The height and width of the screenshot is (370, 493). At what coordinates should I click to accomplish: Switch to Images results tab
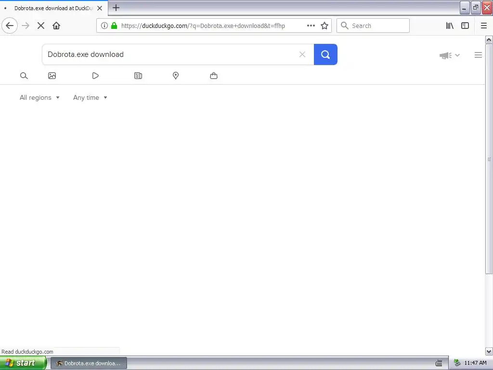(52, 76)
